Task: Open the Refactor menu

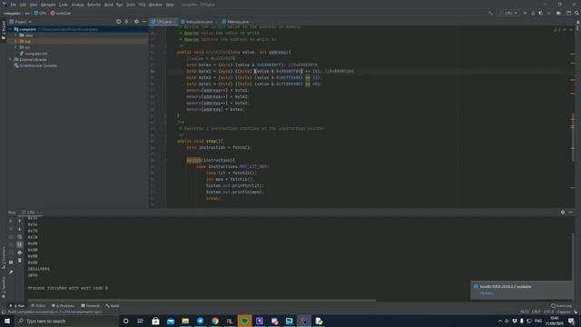Action: point(94,5)
